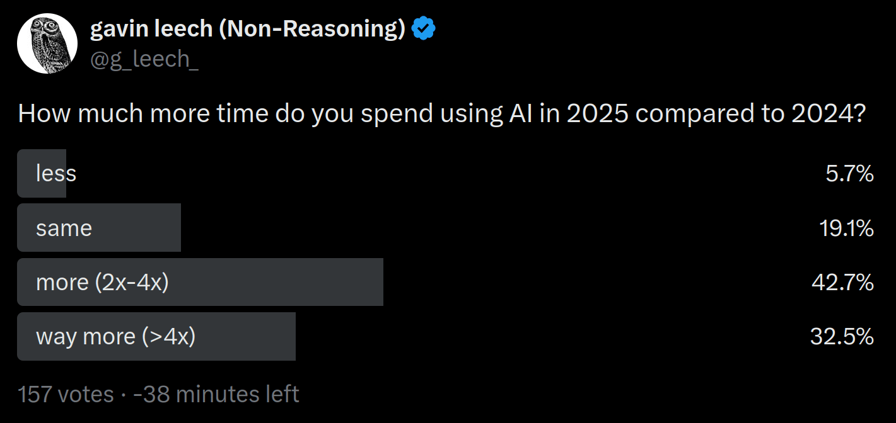Click the '157 votes' count
The image size is (896, 423).
[66, 394]
